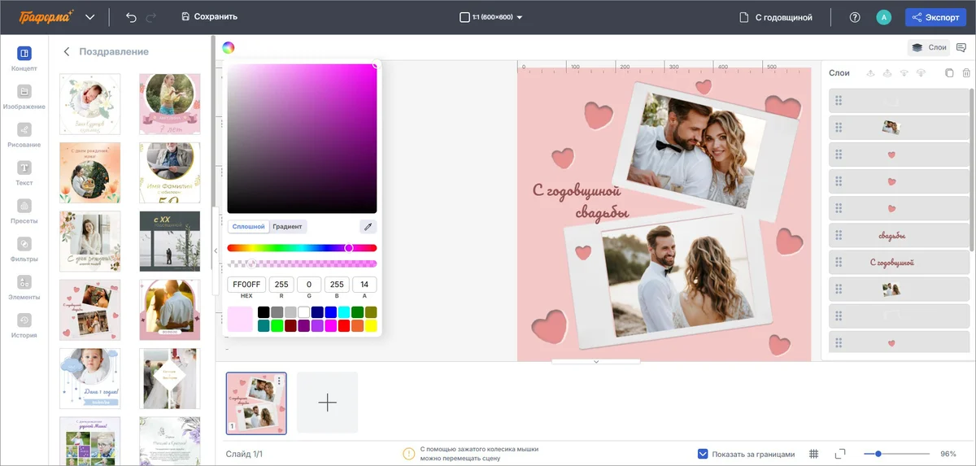Click the saturation color picker area
The image size is (976, 466).
pyautogui.click(x=302, y=139)
